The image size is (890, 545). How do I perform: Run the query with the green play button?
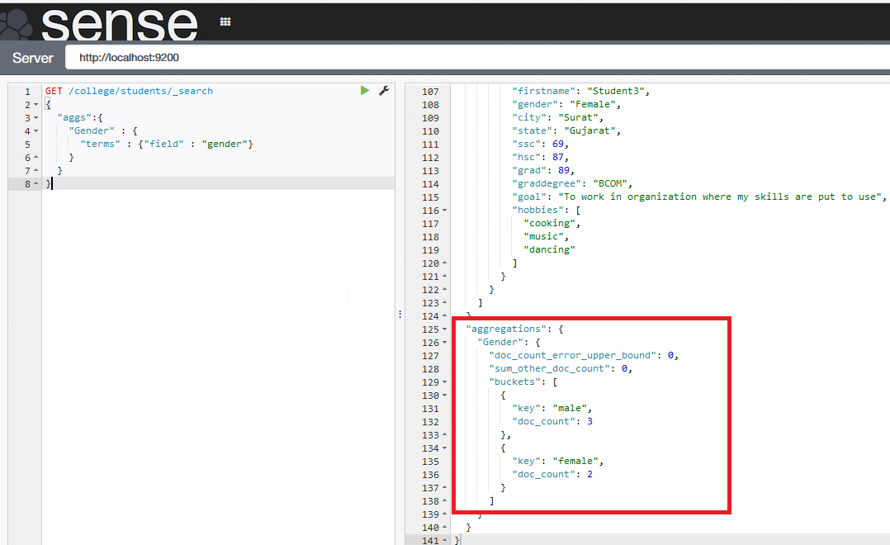[365, 91]
